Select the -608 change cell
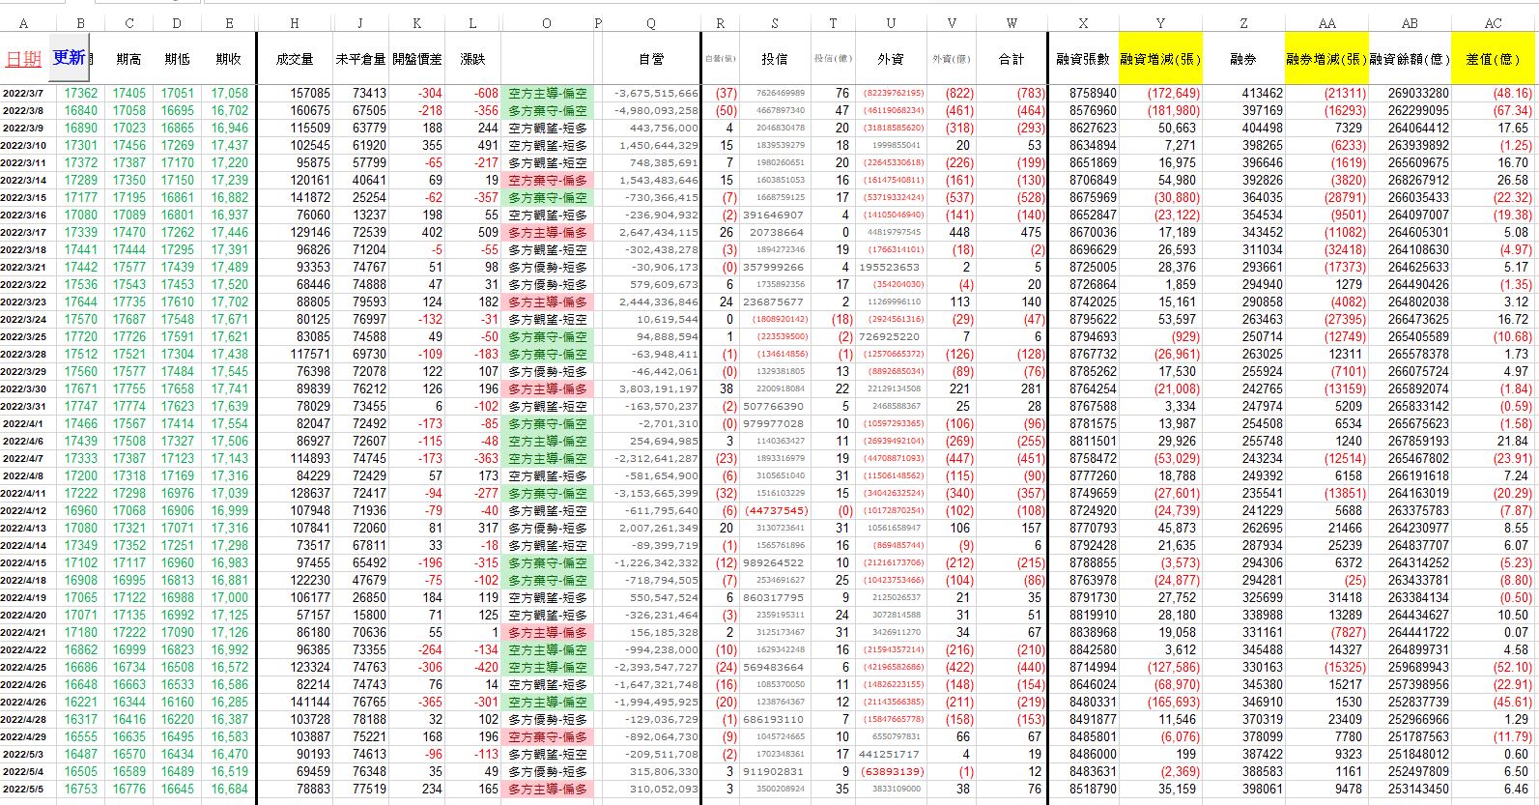 pyautogui.click(x=473, y=94)
